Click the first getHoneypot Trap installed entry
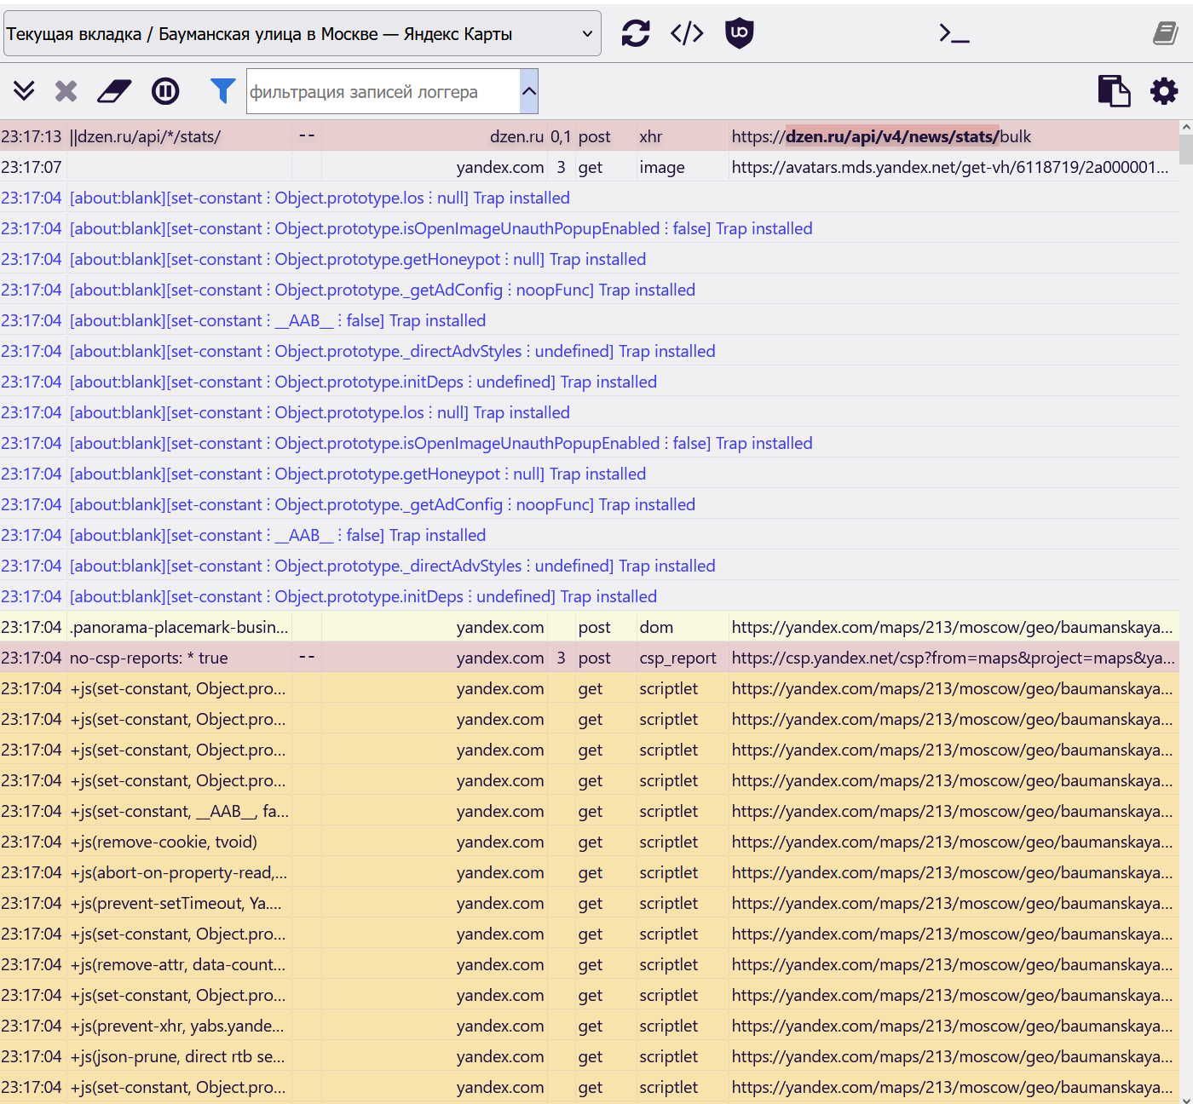1193x1104 pixels. pos(358,259)
